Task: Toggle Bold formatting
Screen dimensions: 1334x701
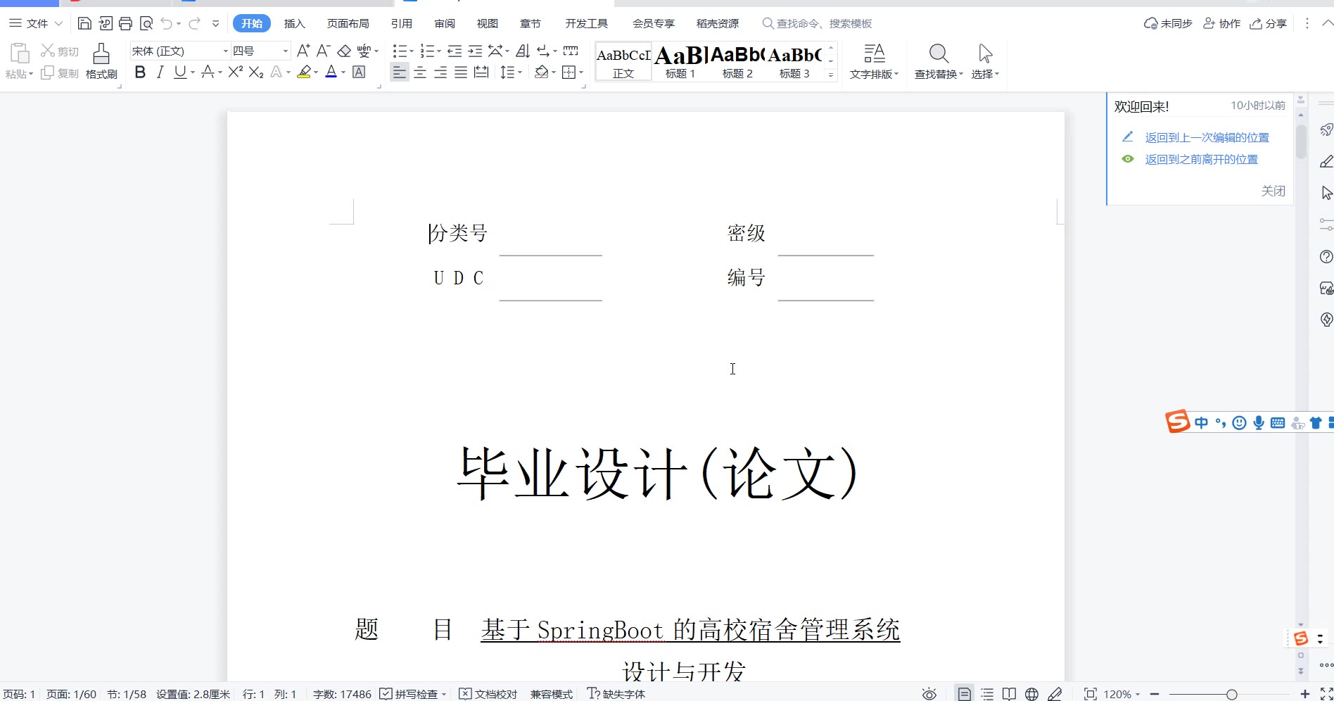Action: pos(140,72)
